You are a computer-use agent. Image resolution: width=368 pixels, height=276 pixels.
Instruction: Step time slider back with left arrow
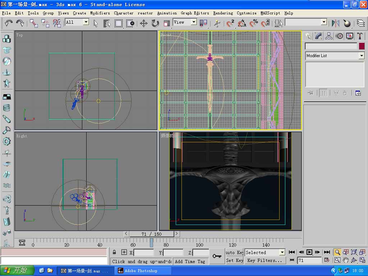coord(126,234)
